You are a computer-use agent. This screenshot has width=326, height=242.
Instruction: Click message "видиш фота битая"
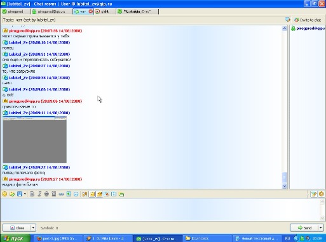[x=20, y=184]
